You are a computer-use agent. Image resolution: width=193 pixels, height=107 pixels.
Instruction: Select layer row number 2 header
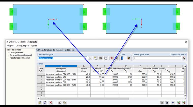click(41, 77)
